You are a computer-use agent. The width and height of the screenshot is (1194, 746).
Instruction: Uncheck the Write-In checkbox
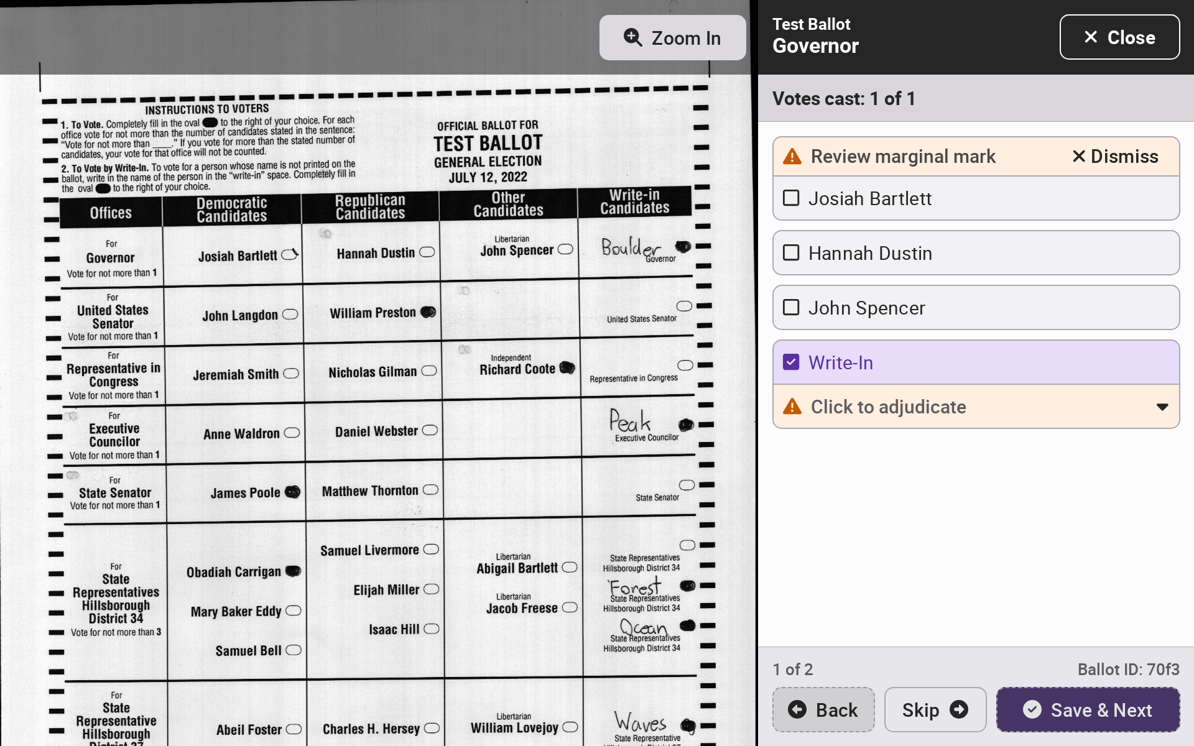[x=791, y=362]
